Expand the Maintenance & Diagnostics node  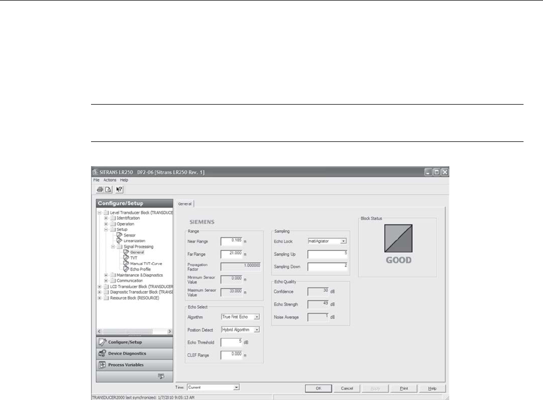[106, 275]
